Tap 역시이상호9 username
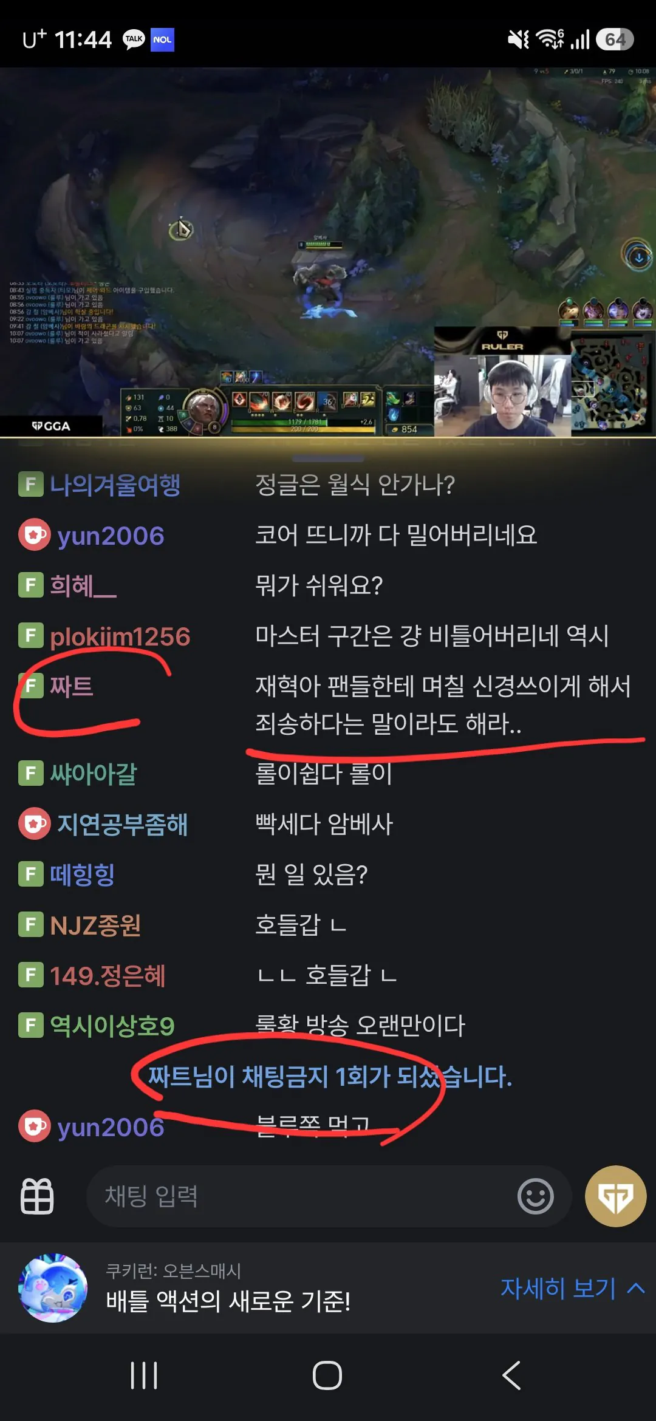Viewport: 656px width, 1421px height. 112,1026
